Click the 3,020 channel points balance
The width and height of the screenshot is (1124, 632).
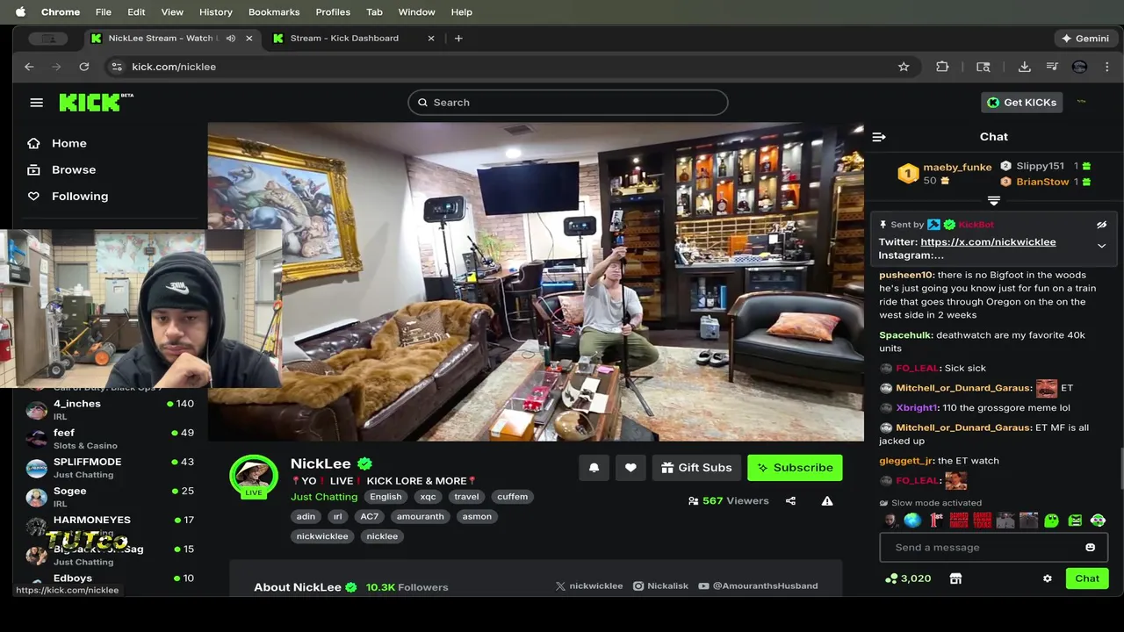click(x=908, y=578)
